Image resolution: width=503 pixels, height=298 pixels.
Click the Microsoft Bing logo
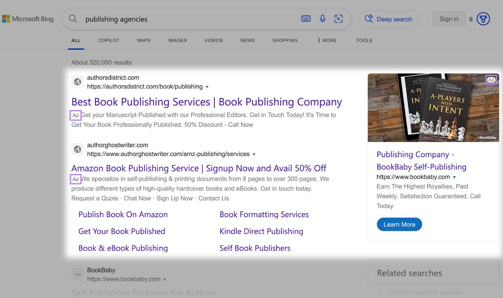point(28,19)
